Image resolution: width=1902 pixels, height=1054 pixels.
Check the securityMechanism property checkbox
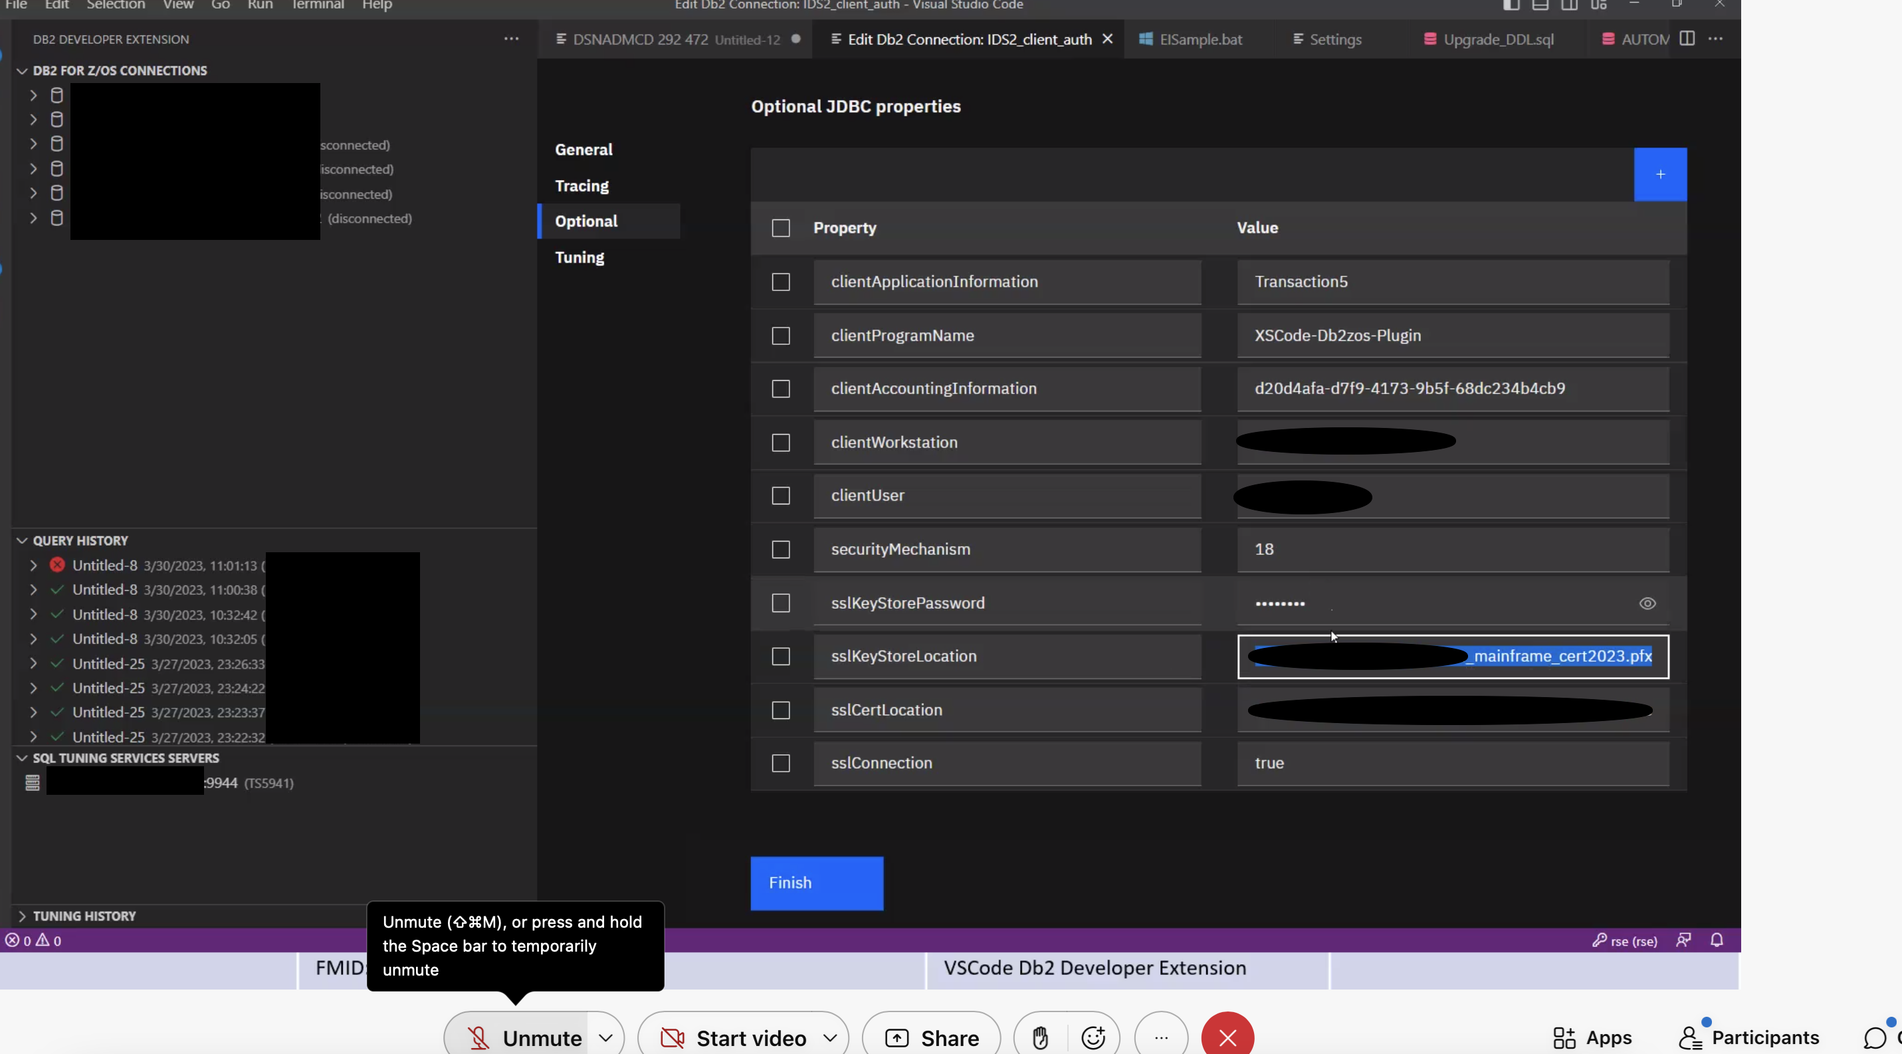780,549
